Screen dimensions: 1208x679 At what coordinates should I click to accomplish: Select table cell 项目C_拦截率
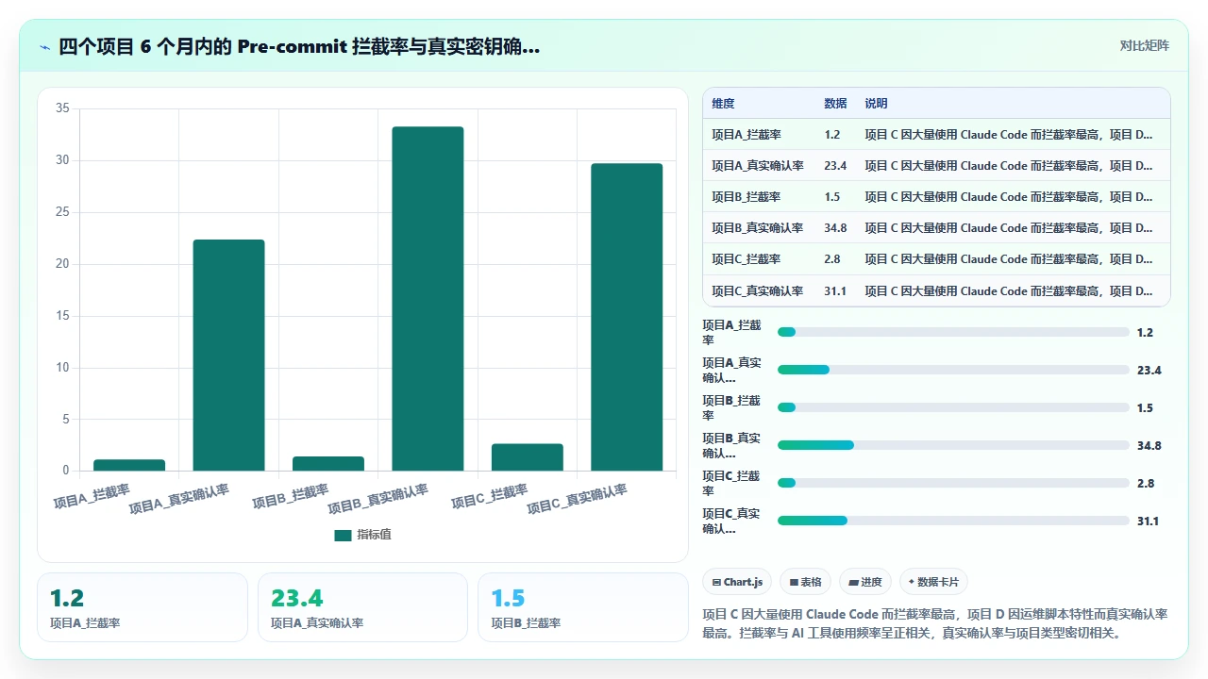point(746,259)
